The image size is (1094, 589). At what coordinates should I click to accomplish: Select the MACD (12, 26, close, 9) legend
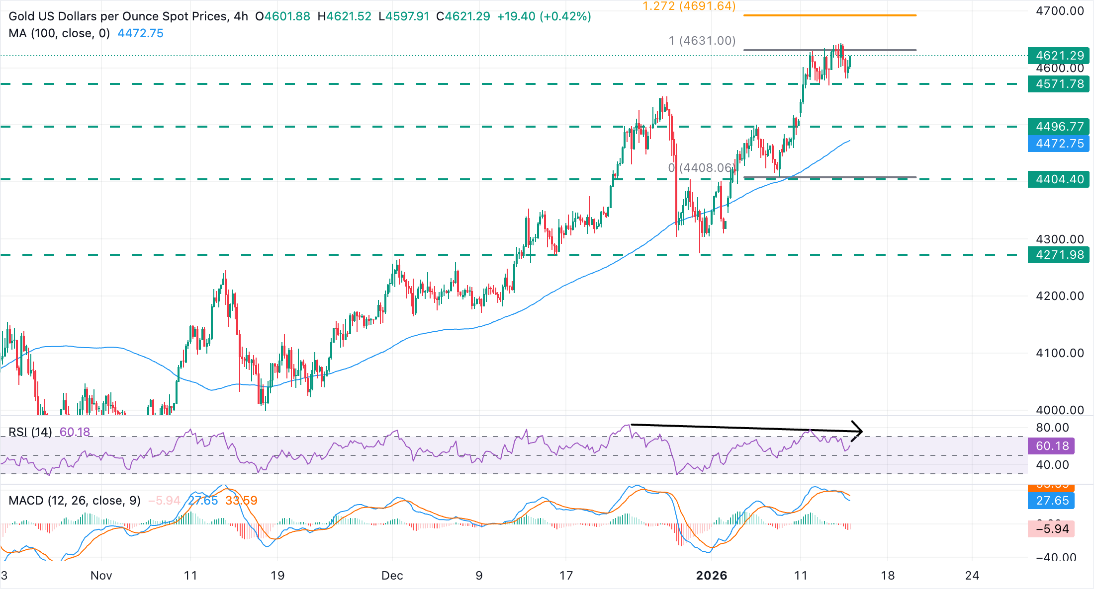pyautogui.click(x=75, y=501)
